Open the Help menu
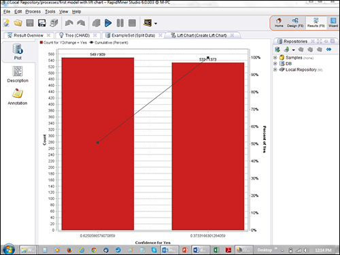The width and height of the screenshot is (340, 255). coord(77,12)
